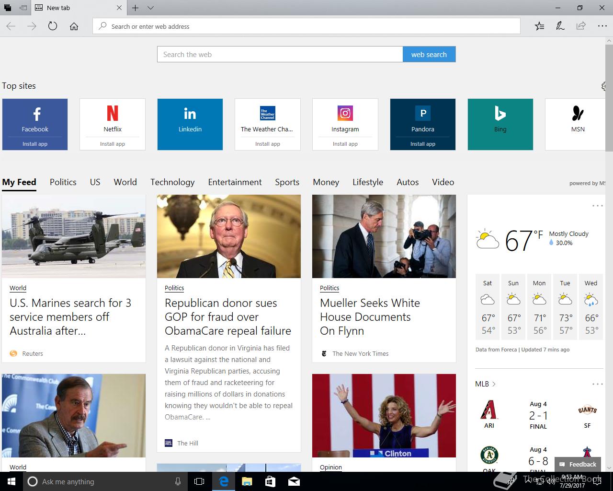Switch to the Politics feed tab
Image resolution: width=613 pixels, height=491 pixels.
click(x=63, y=182)
